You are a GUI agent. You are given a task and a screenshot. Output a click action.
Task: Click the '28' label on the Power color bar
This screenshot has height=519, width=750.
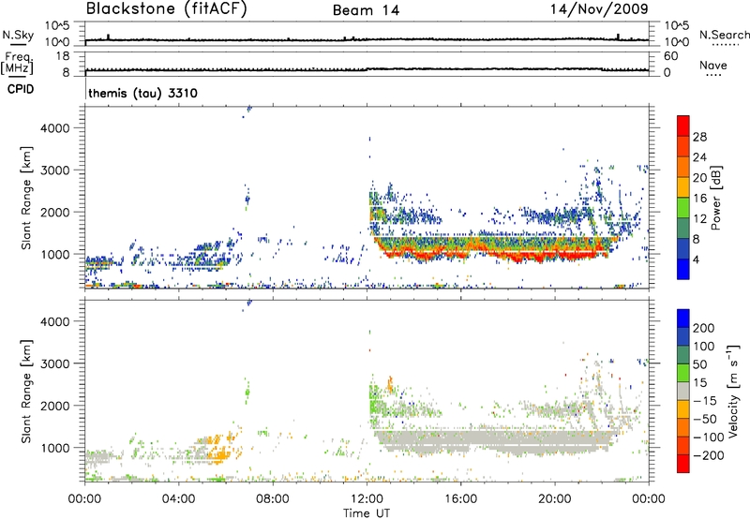[699, 137]
